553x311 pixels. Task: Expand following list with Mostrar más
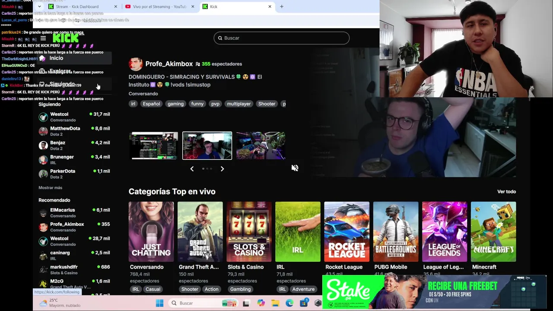click(50, 187)
